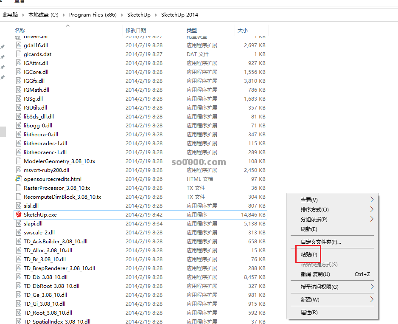Click the libogg-0.dll file icon
This screenshot has width=398, height=324.
19,125
